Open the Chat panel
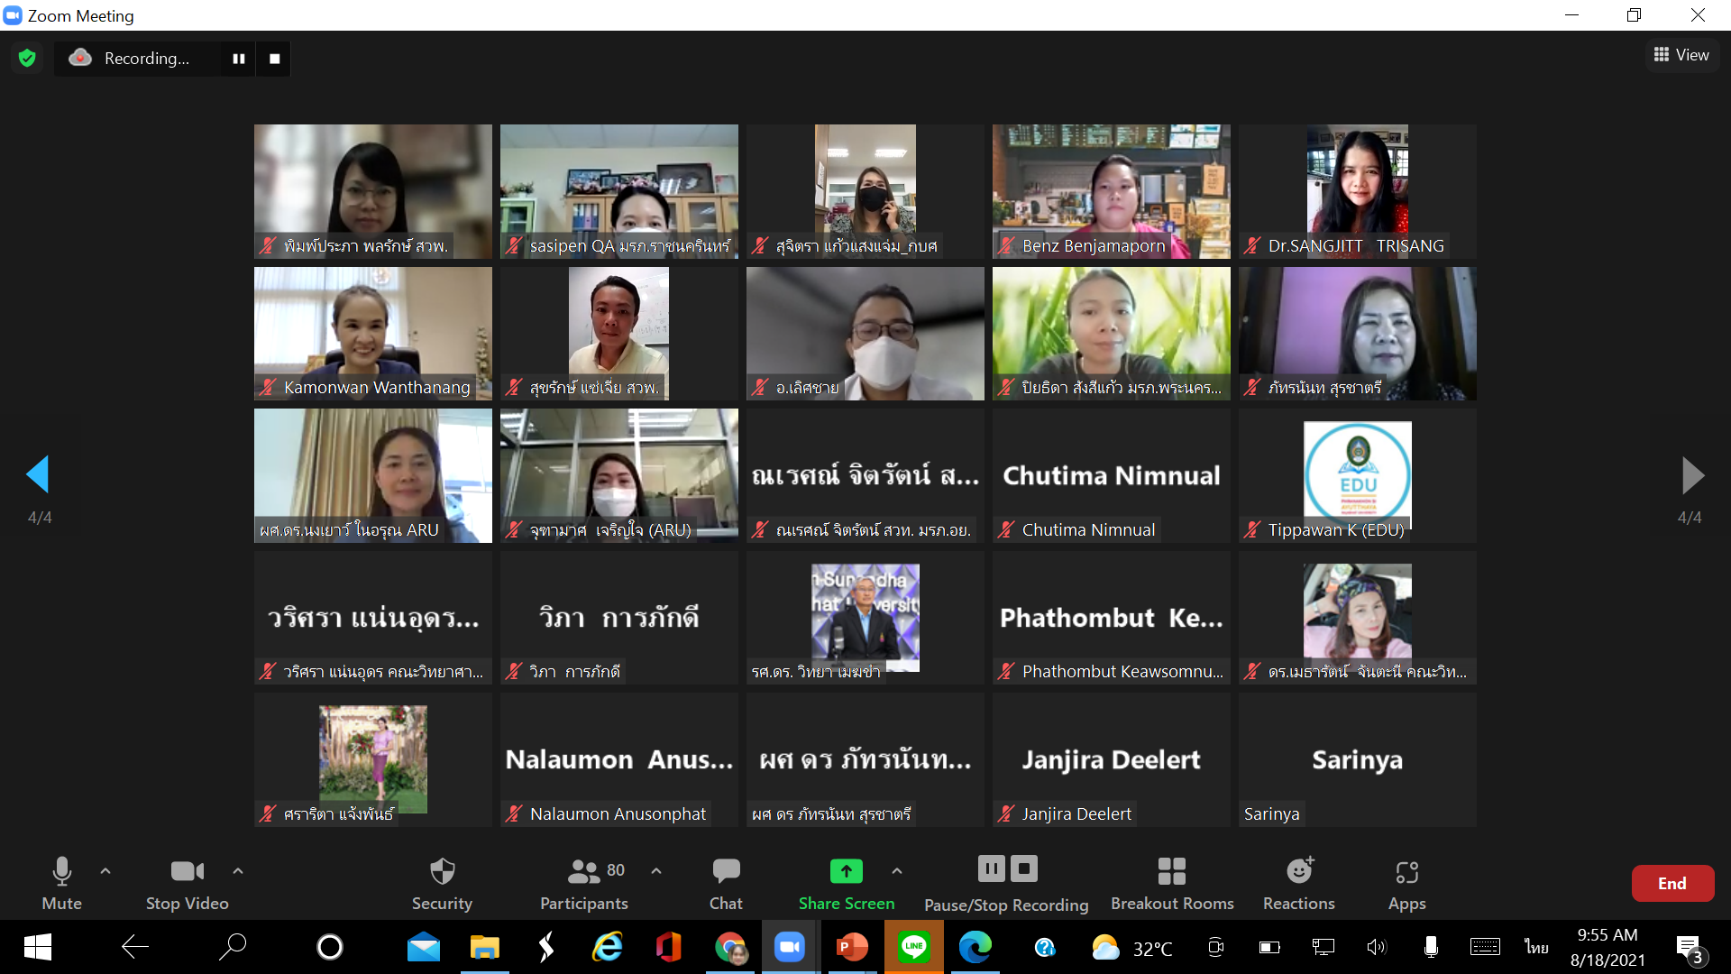The height and width of the screenshot is (974, 1731). coord(726,871)
